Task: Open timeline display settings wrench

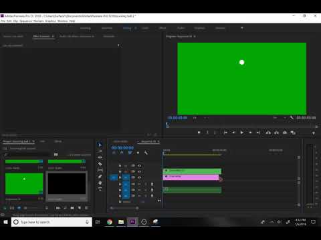Action: [146, 153]
